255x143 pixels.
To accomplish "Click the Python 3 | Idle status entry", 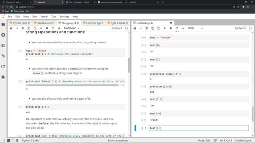I will [x=30, y=141].
